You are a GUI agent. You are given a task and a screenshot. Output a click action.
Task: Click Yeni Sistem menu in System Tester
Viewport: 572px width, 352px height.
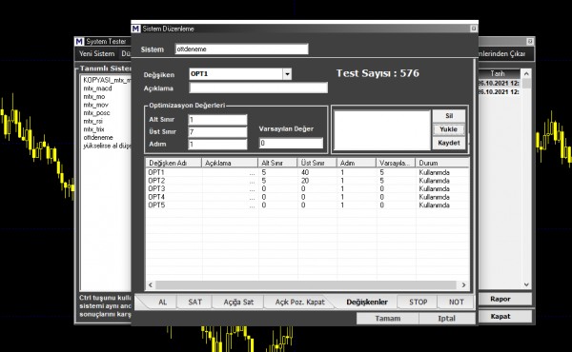point(97,54)
